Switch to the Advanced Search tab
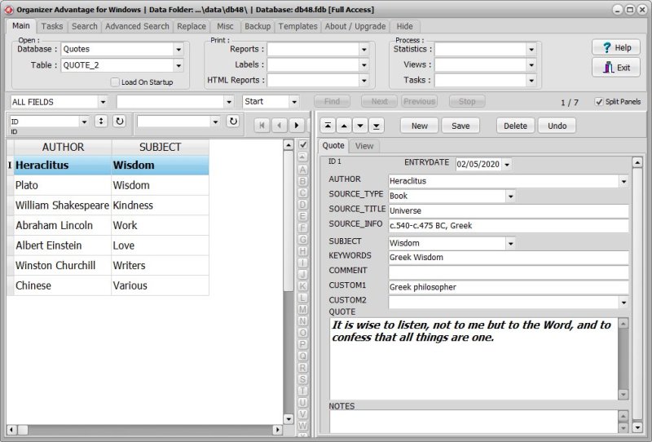652x442 pixels. tap(137, 26)
